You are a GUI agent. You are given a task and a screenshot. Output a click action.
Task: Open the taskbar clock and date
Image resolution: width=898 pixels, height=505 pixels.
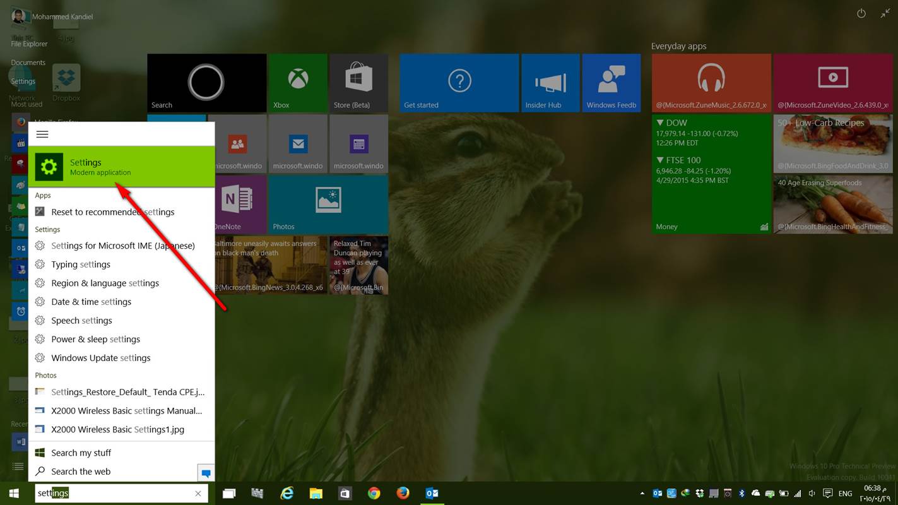click(877, 494)
